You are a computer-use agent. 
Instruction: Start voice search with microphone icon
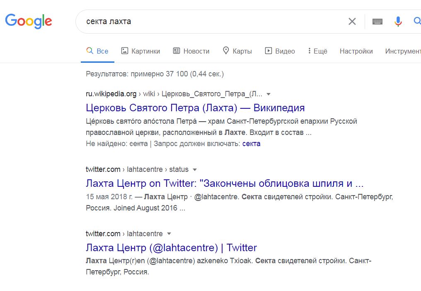pyautogui.click(x=398, y=22)
